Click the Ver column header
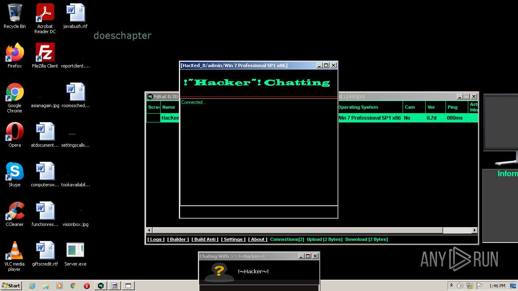 [435, 107]
